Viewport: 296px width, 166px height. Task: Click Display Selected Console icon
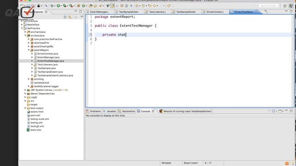click(274, 111)
